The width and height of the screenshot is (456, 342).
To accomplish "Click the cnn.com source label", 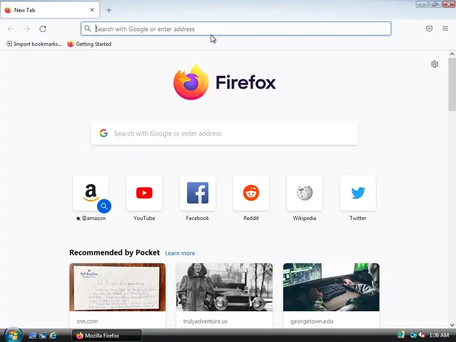I will [x=87, y=322].
